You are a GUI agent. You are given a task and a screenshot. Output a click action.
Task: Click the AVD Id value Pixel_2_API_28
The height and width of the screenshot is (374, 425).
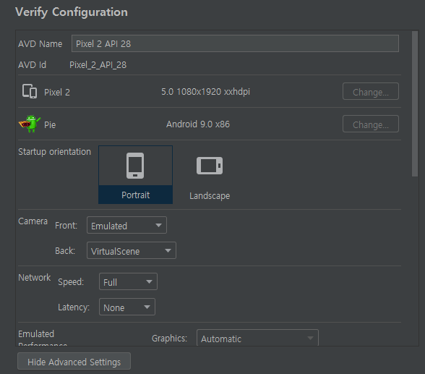click(x=98, y=65)
